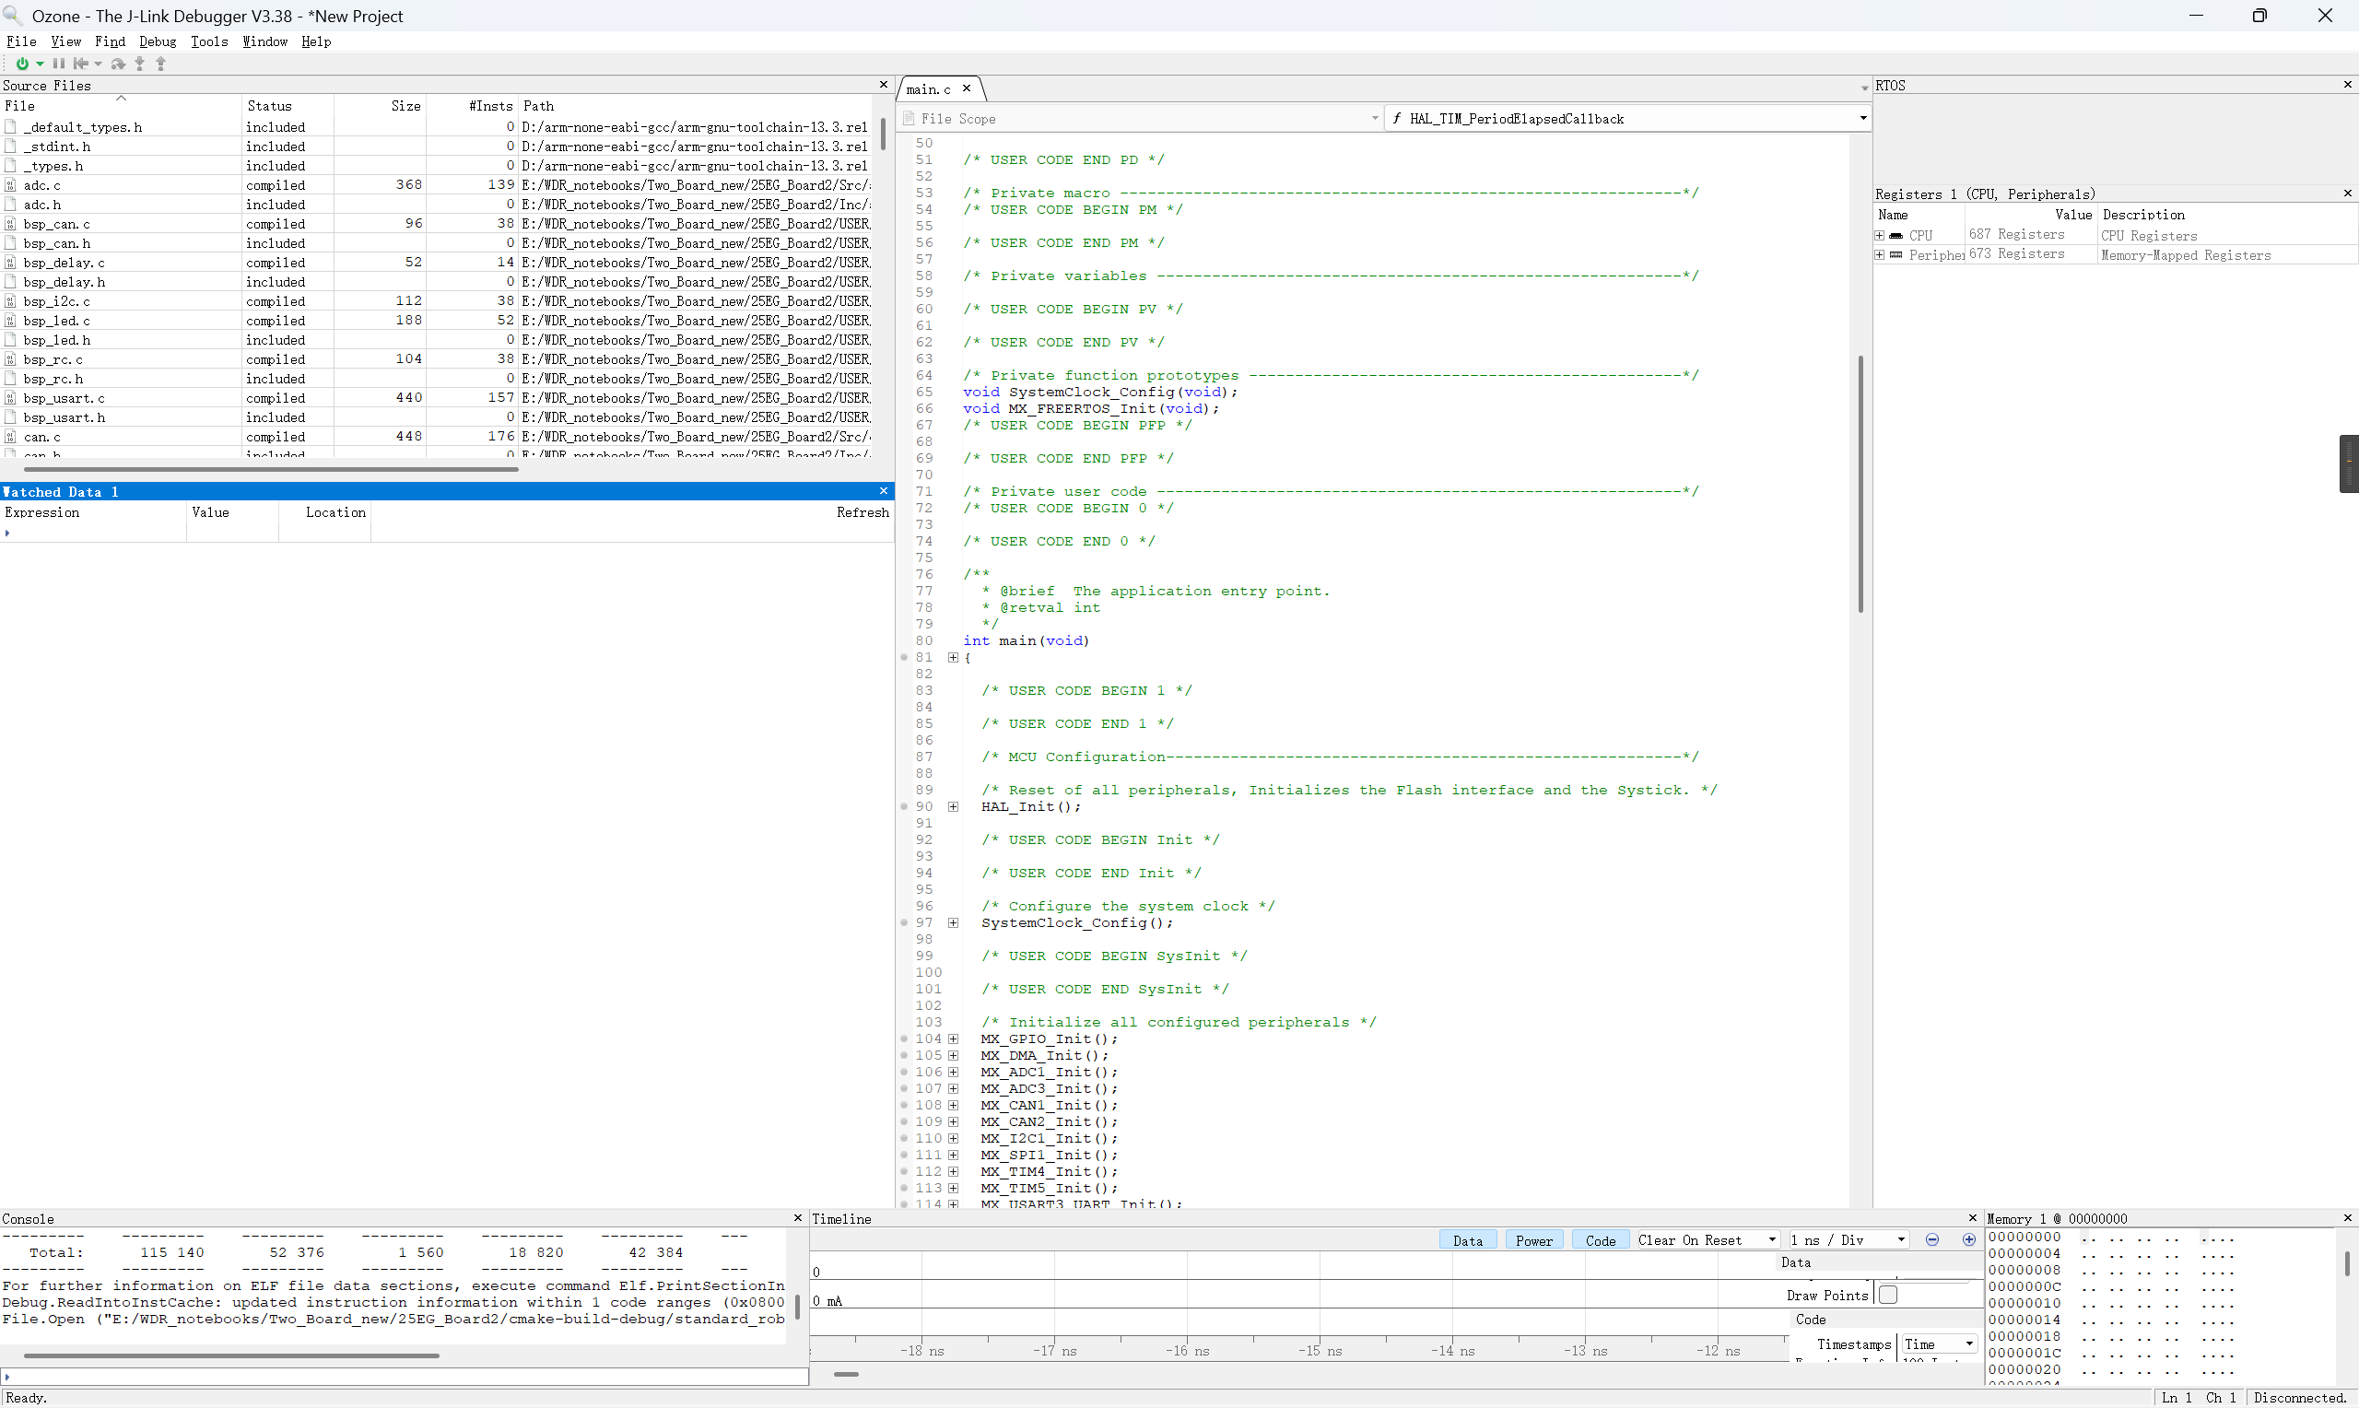Toggle the Data pane in Timeline

(x=1467, y=1240)
